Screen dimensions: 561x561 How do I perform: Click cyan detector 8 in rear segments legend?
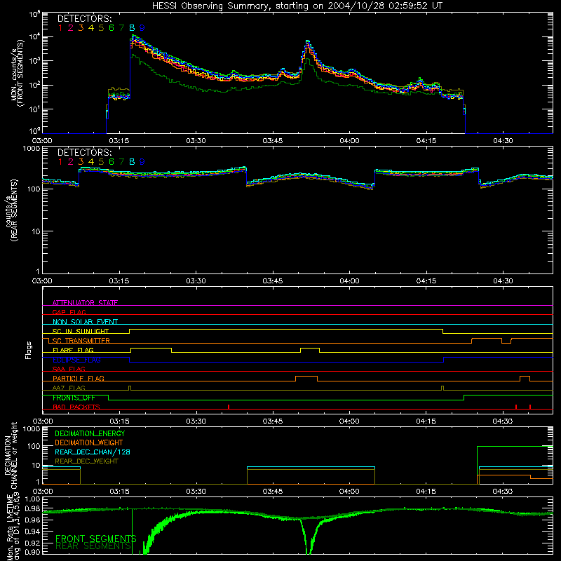click(x=132, y=162)
